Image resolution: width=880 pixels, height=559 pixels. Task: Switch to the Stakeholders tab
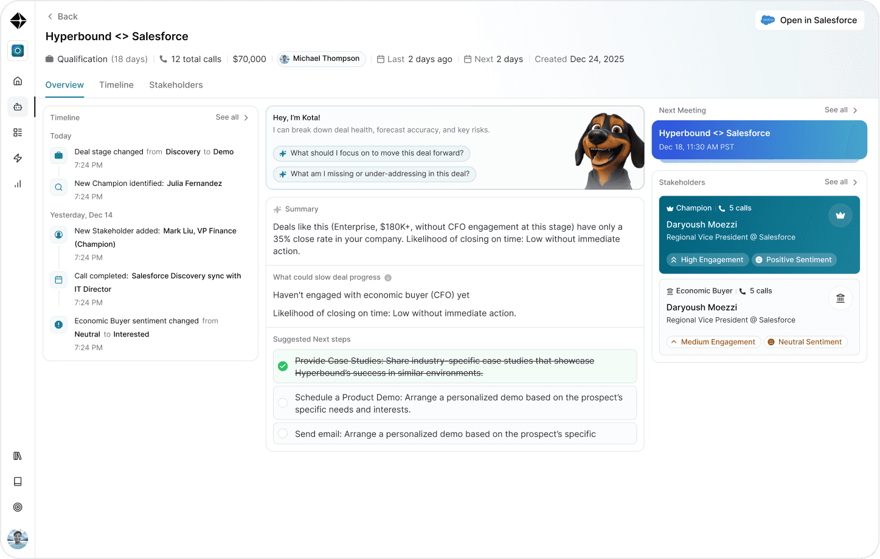(176, 85)
